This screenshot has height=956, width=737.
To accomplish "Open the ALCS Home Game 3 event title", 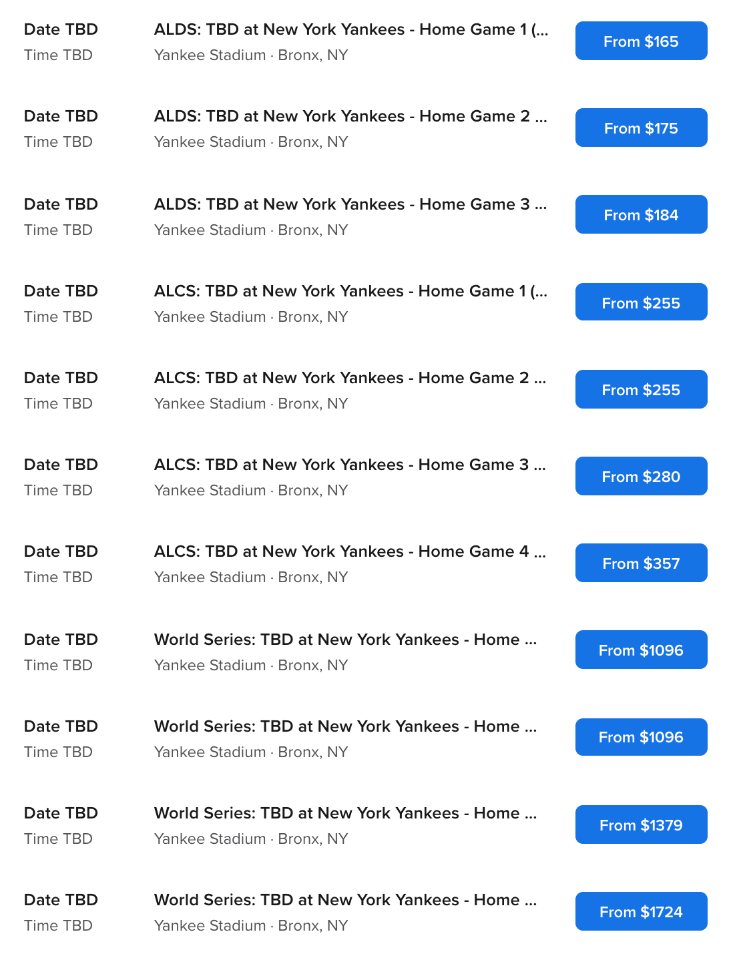I will click(350, 465).
